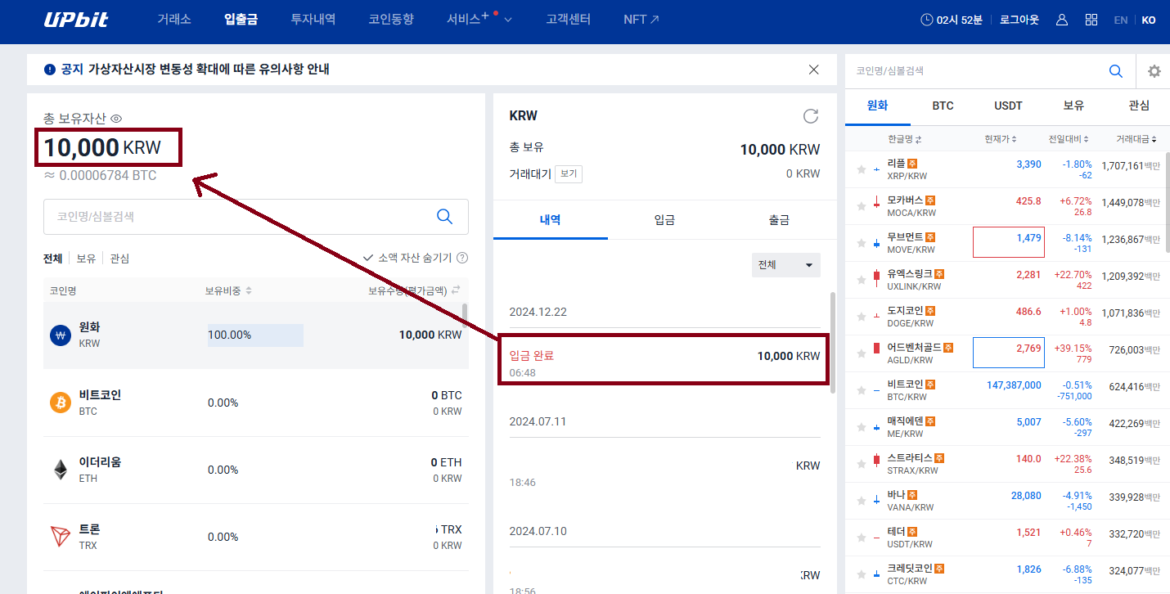
Task: Refresh the KRW balance
Action: 811,116
